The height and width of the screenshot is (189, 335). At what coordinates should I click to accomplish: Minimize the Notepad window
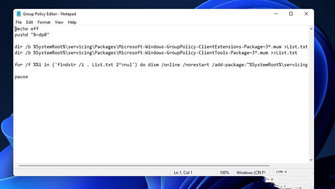tap(276, 14)
